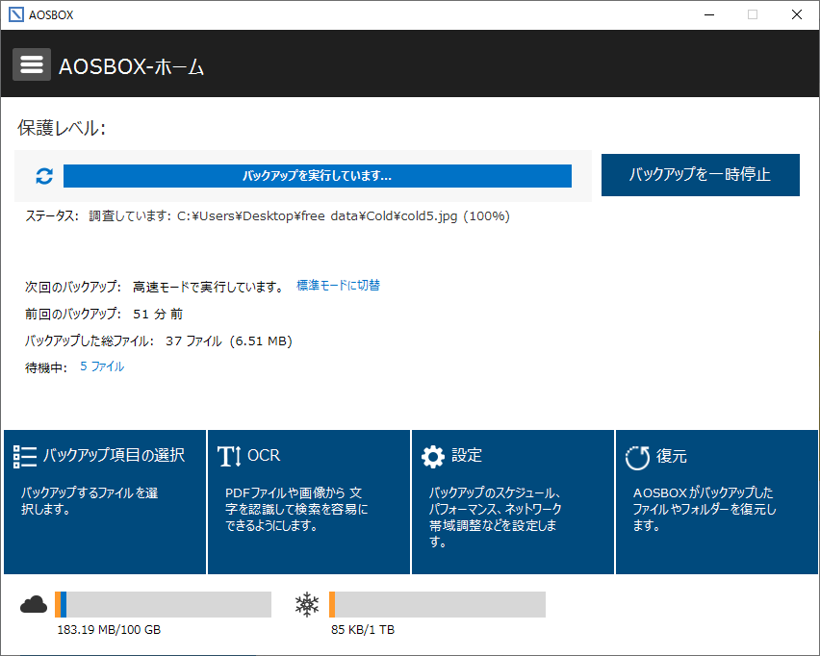Click the 85 KB/1 TB text
The height and width of the screenshot is (656, 820).
point(363,630)
